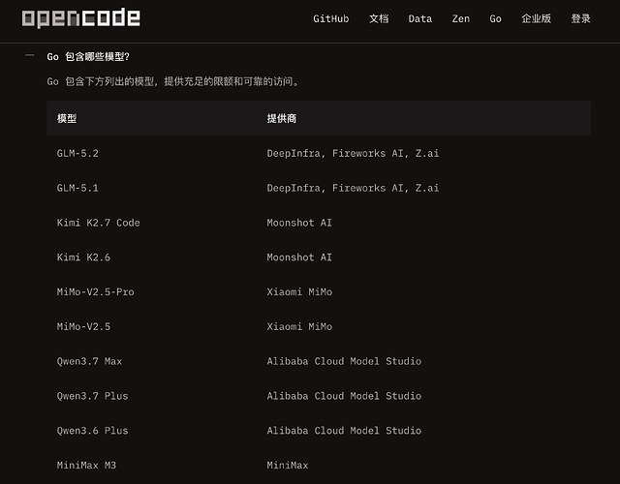
Task: Select the MiMo-V2.5 model cell
Action: (83, 327)
